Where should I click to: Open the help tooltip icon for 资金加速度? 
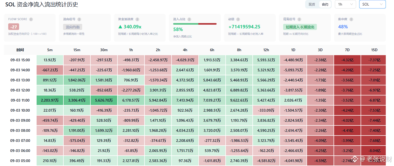point(137,19)
